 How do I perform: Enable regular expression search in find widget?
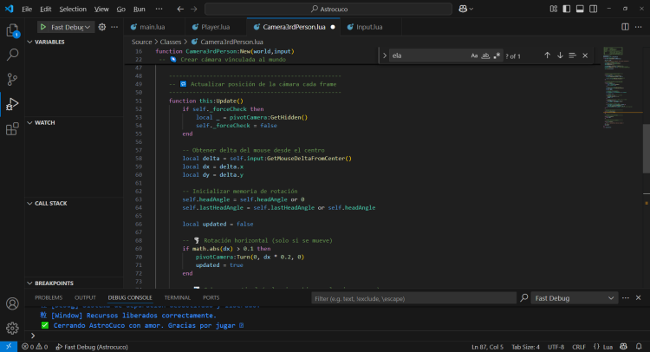pos(497,55)
